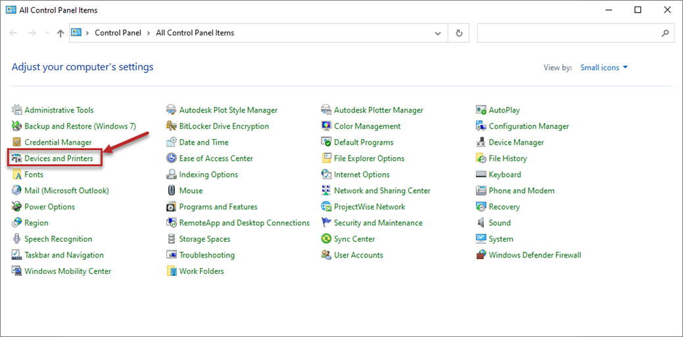Click the Device Manager icon
This screenshot has width=683, height=337.
(481, 143)
